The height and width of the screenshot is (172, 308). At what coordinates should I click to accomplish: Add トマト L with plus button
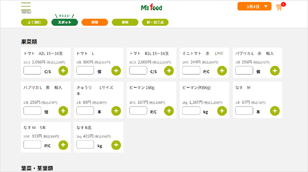click(116, 71)
